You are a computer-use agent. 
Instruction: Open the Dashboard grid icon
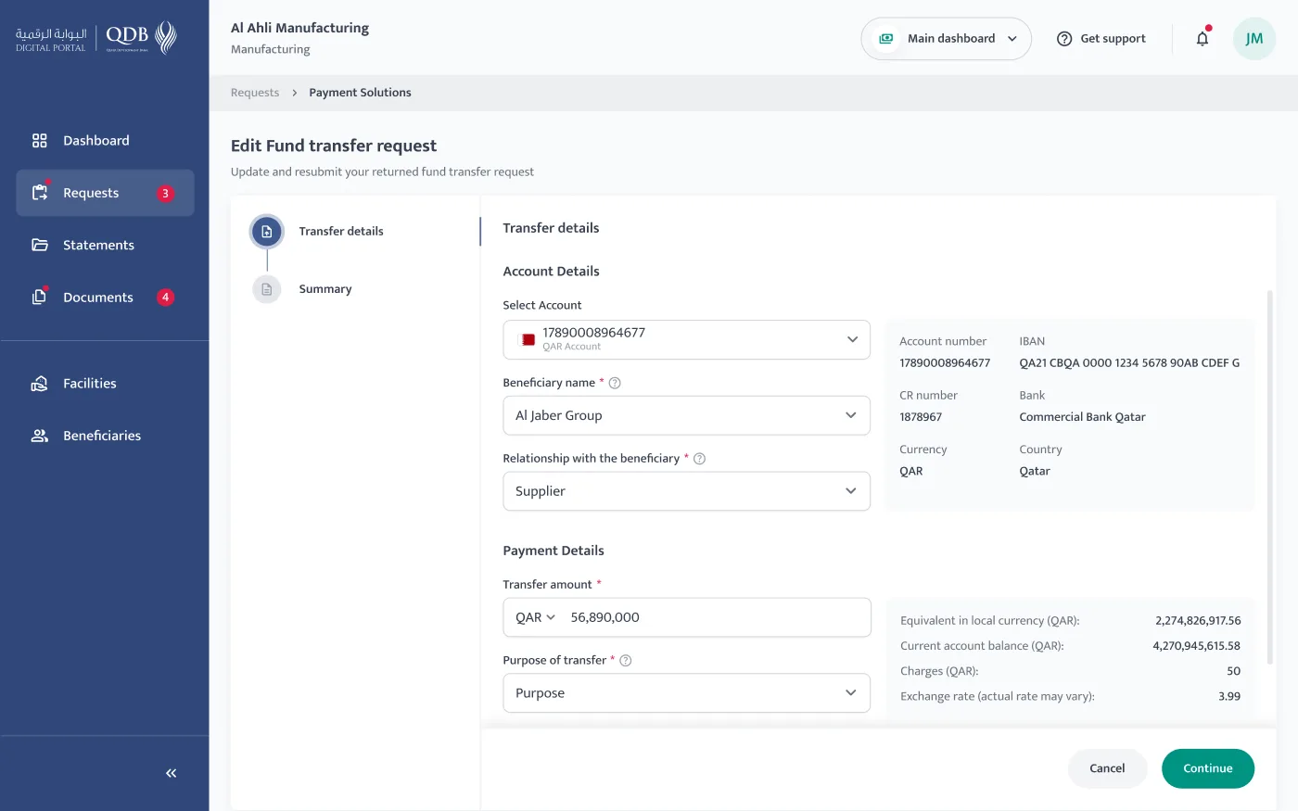click(39, 141)
